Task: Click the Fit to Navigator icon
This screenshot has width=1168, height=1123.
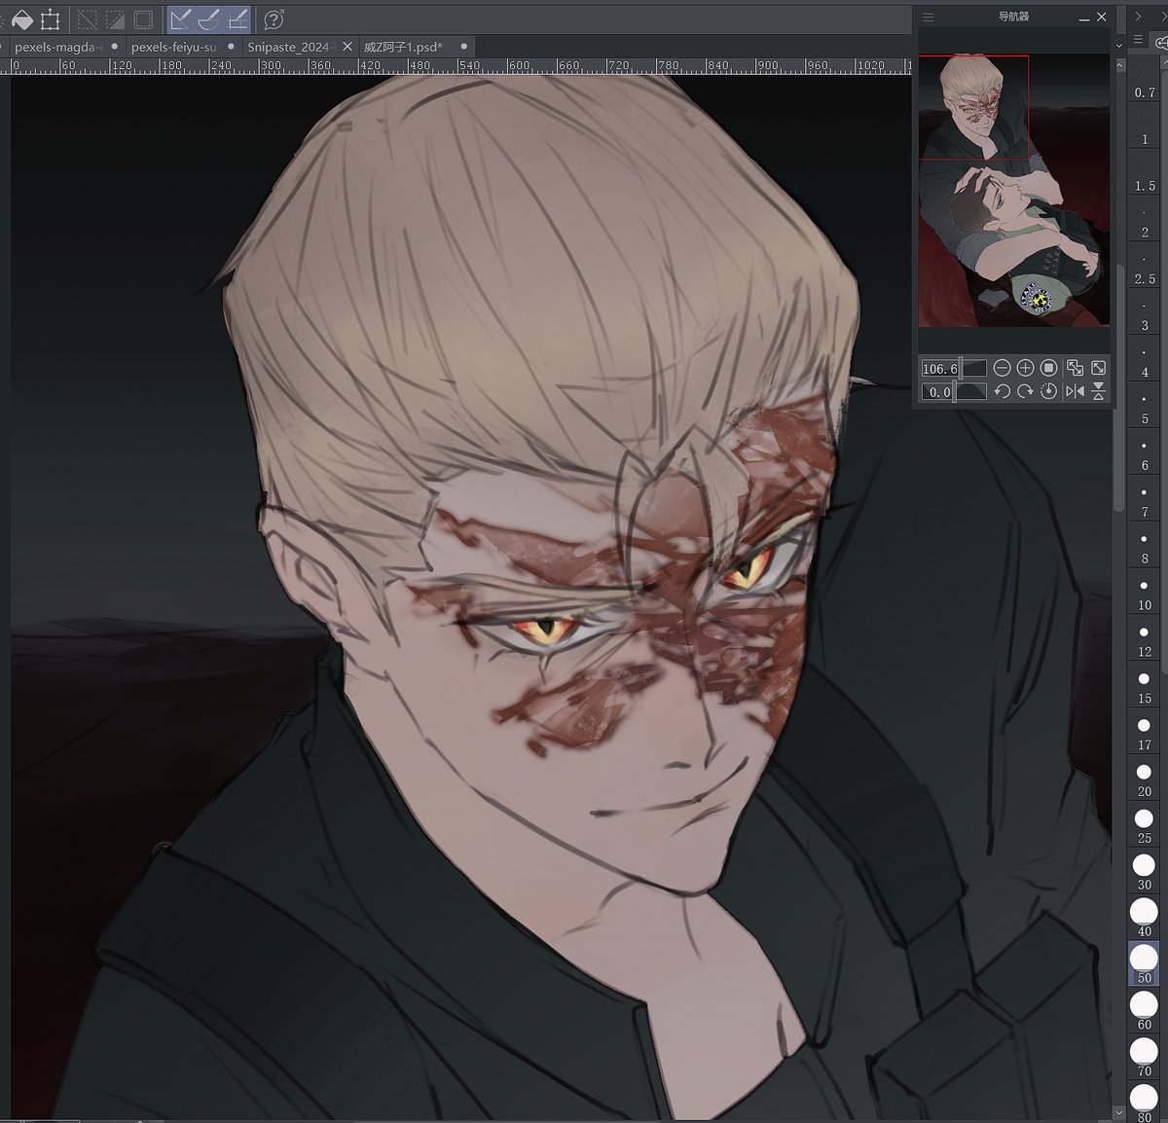Action: pyautogui.click(x=1075, y=368)
